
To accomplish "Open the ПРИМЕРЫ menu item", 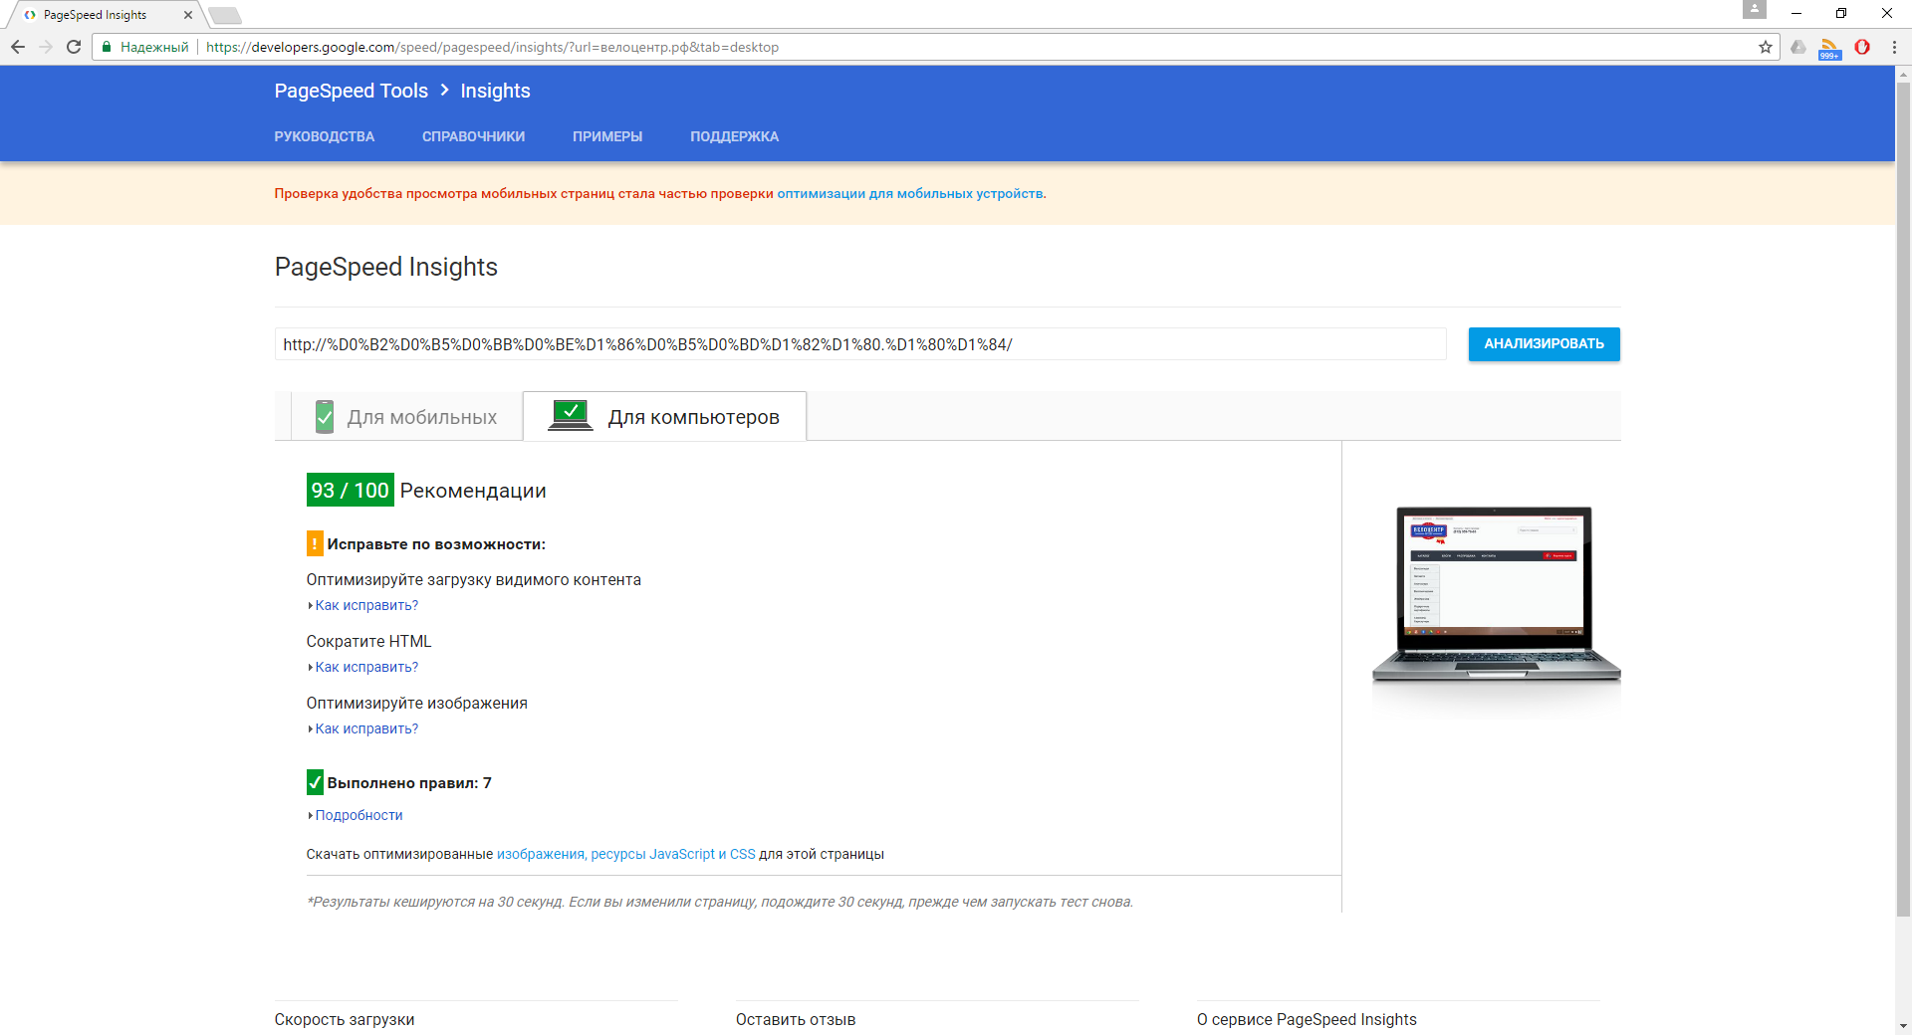I will [607, 136].
